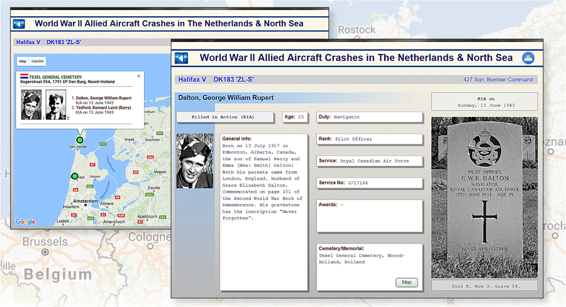Click Dutch flag icon in cemetery popup
The image size is (566, 307).
point(24,77)
